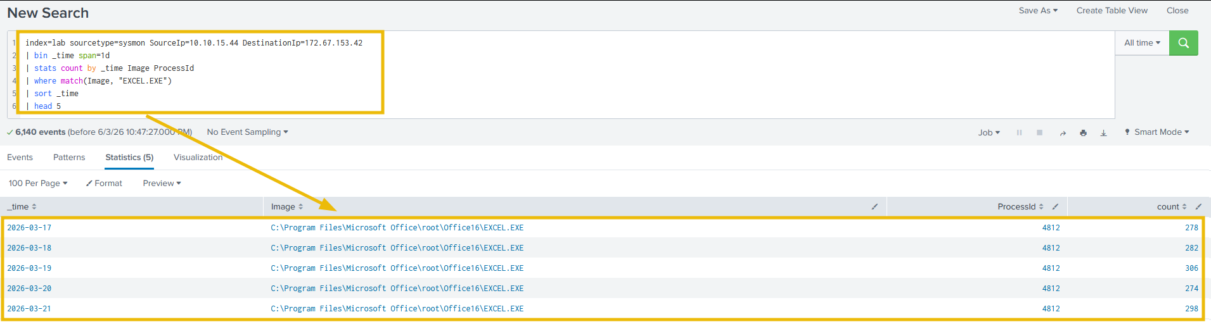Open the 100 Per Page dropdown

point(38,184)
